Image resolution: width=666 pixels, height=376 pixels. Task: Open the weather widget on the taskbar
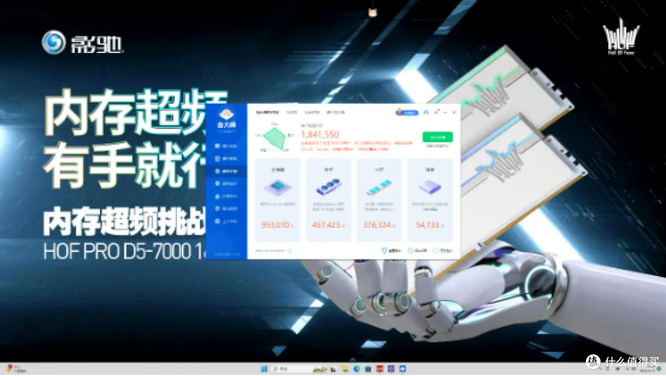pos(16,369)
